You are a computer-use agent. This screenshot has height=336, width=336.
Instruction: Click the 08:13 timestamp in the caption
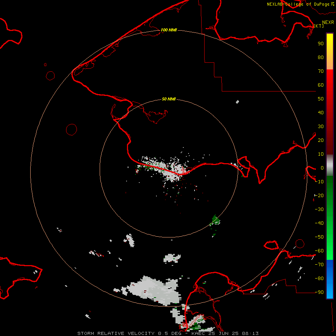coord(250,333)
